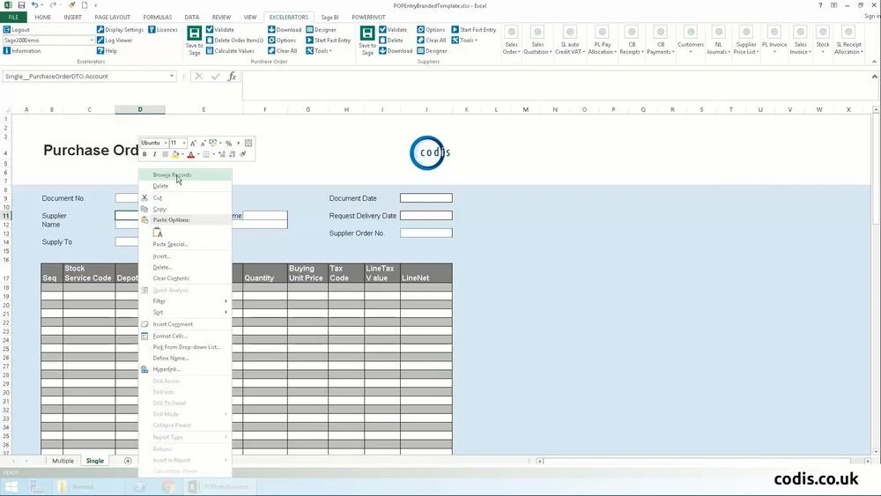Click Clear All in the Purchase Order group
Screen dimensions: 881x496
[x=283, y=50]
